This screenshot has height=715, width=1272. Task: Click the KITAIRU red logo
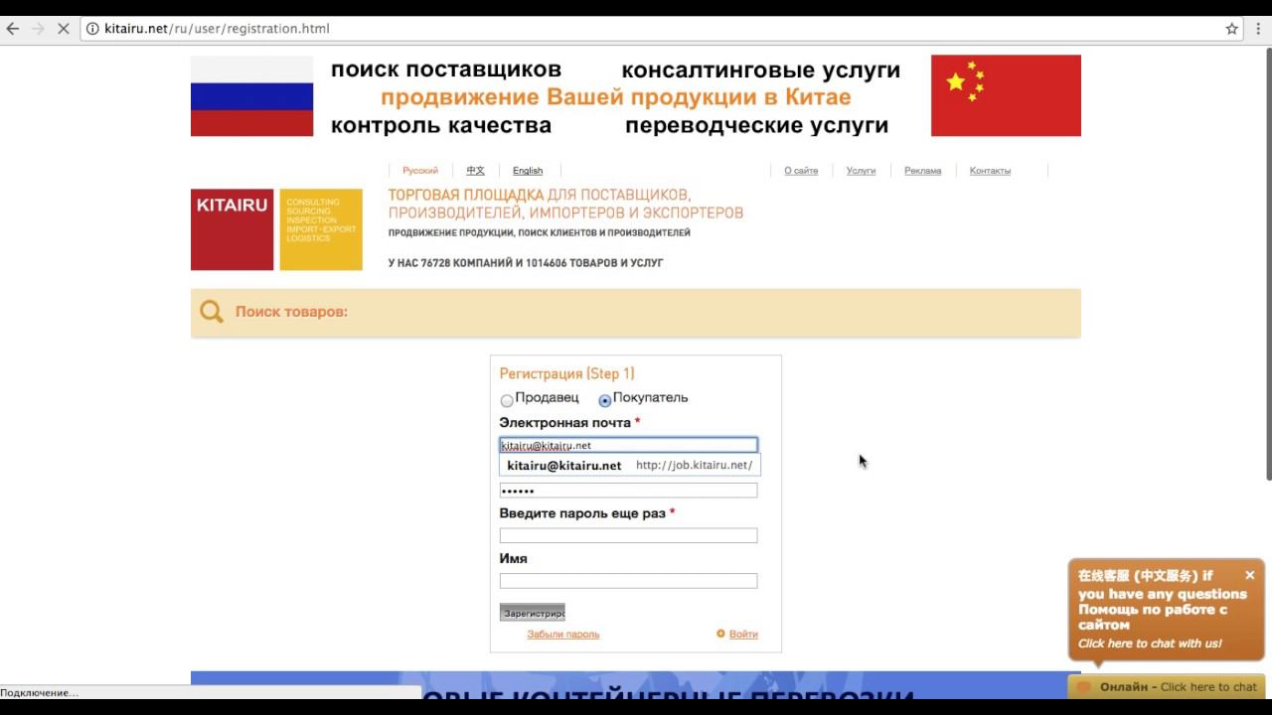[232, 229]
